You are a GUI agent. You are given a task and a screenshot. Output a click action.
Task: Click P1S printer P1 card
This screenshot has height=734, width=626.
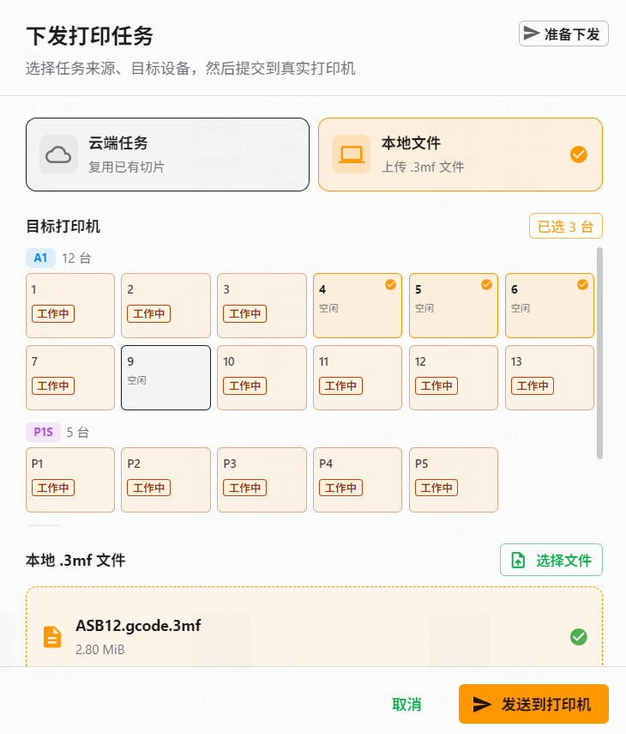pyautogui.click(x=70, y=480)
